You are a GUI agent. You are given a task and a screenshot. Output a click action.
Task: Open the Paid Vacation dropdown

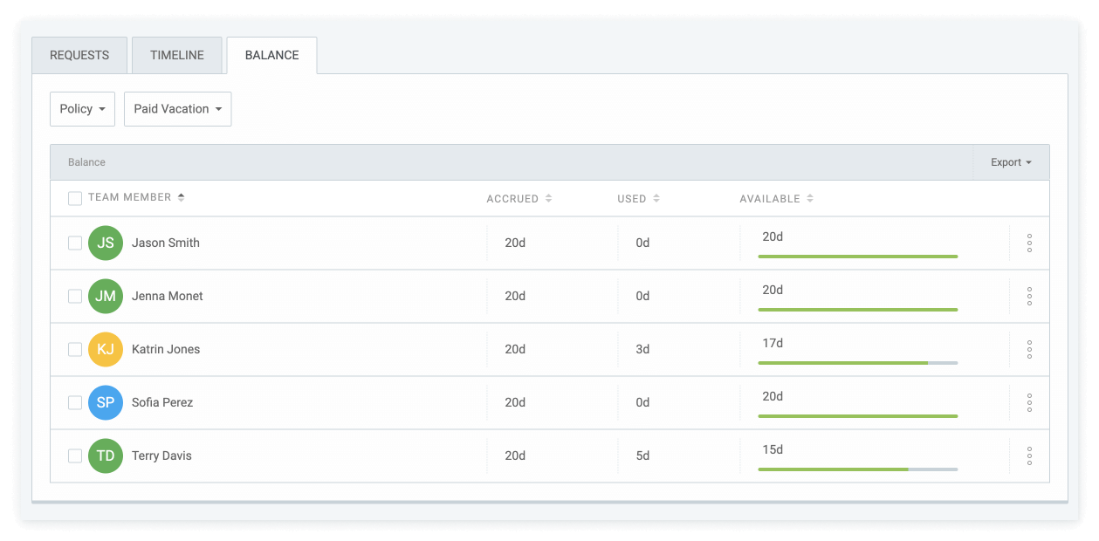(177, 108)
